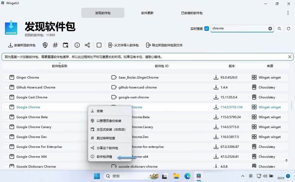Open package details via toolbar info icon
The width and height of the screenshot is (295, 182).
coord(77,45)
